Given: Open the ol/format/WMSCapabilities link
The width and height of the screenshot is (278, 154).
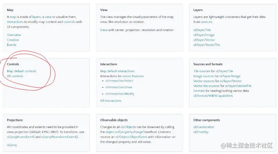Looking at the screenshot, I should (x=213, y=96).
